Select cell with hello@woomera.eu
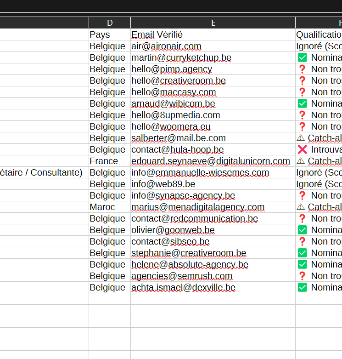 [213, 126]
